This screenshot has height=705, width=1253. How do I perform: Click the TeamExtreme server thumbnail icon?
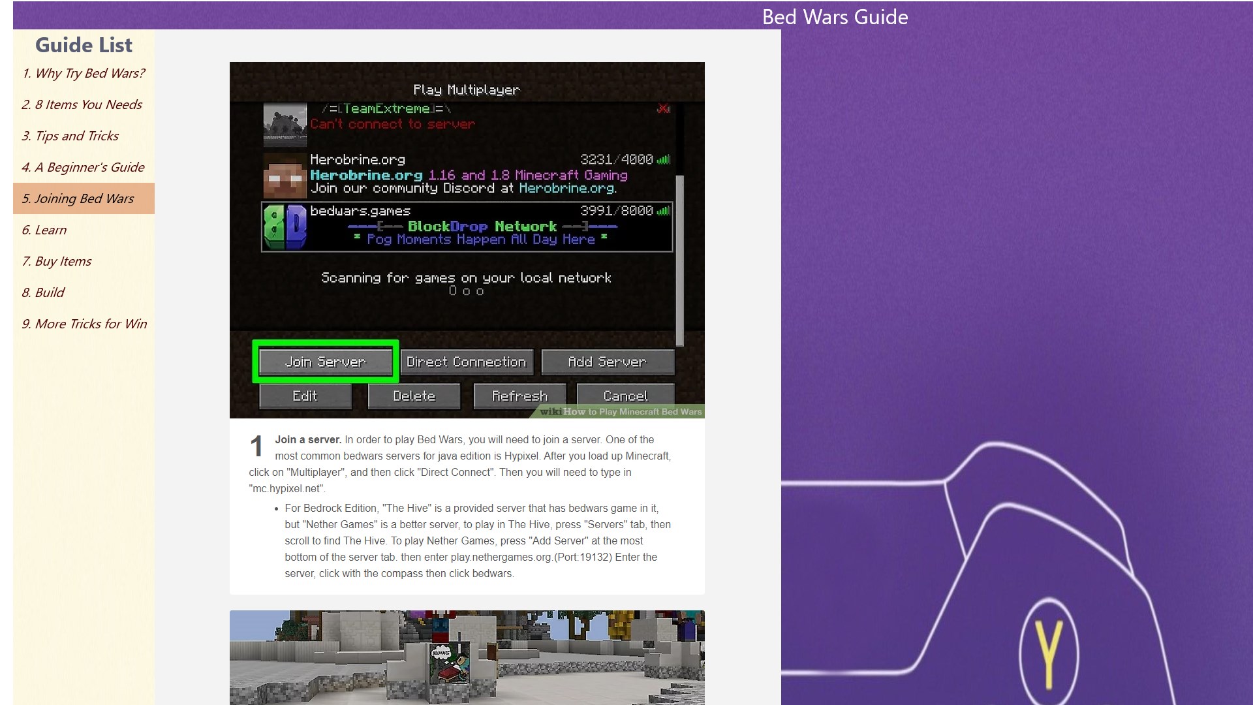[x=285, y=124]
